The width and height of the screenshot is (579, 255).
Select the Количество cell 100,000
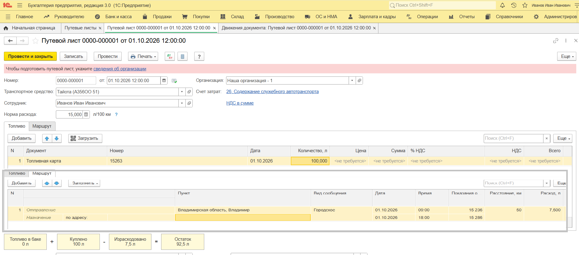coord(310,161)
